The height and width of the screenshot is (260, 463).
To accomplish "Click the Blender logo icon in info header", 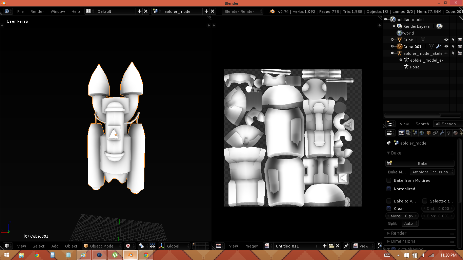I will click(272, 11).
